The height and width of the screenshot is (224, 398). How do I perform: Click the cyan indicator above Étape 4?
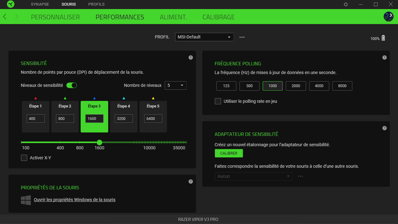(x=124, y=98)
